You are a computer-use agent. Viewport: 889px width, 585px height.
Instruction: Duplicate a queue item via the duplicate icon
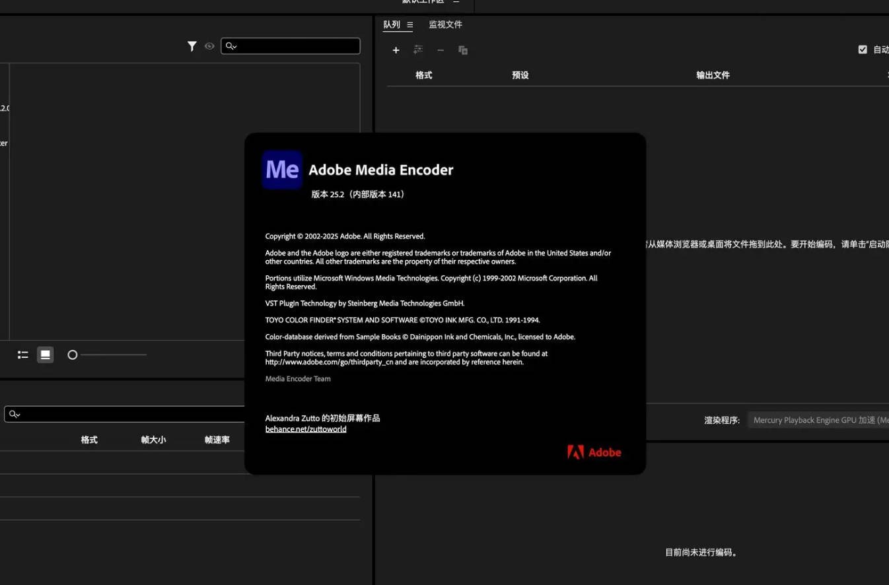(x=462, y=50)
